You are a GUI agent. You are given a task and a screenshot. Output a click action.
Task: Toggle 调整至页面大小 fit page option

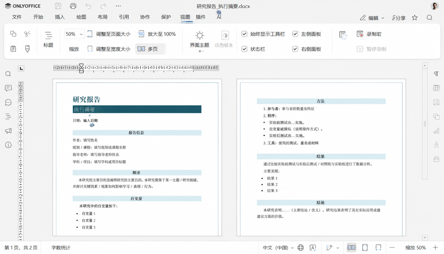109,34
